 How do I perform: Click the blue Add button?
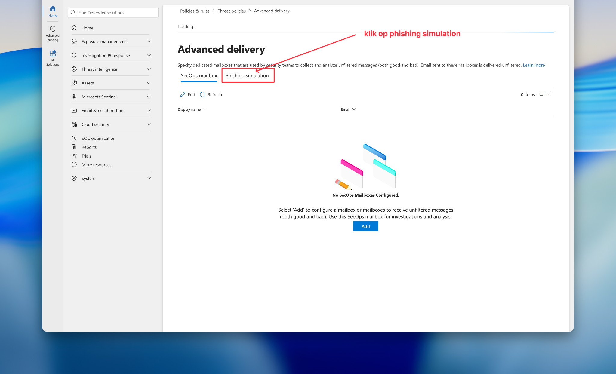(x=366, y=226)
